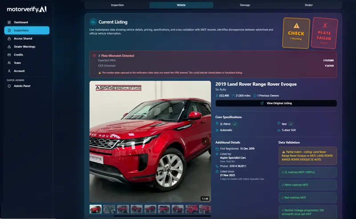Open the Credits section
The width and height of the screenshot is (356, 219).
(x=27, y=55)
